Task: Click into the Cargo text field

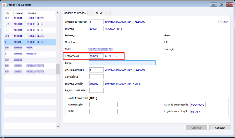Action: (x=122, y=63)
